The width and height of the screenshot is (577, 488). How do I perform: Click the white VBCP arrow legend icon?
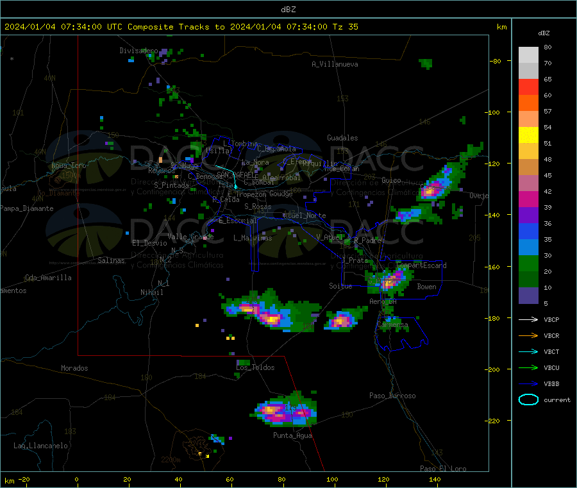(x=528, y=319)
